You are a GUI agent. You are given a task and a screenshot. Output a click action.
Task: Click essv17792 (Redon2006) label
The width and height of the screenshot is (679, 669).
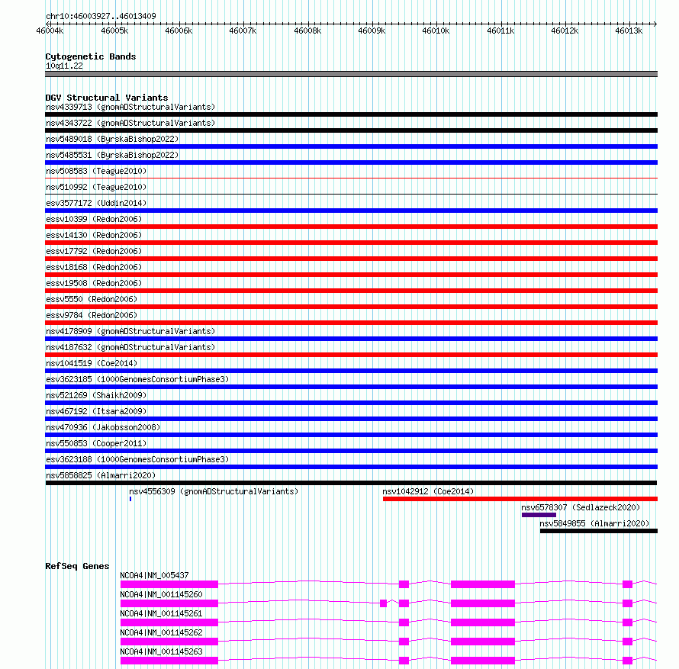pyautogui.click(x=94, y=251)
